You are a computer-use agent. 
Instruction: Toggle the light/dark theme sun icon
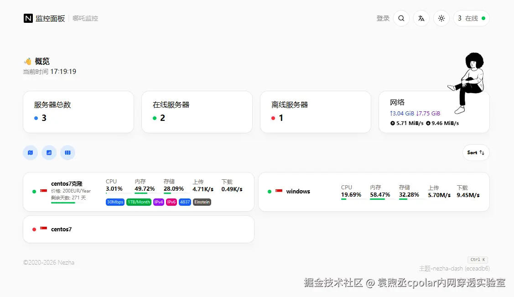point(441,18)
